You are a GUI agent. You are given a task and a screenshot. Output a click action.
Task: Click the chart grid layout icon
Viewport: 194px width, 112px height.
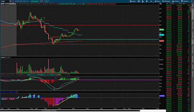160,4
